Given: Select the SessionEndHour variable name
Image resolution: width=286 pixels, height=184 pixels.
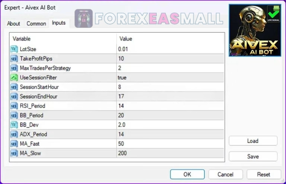Looking at the screenshot, I should pyautogui.click(x=38, y=96).
